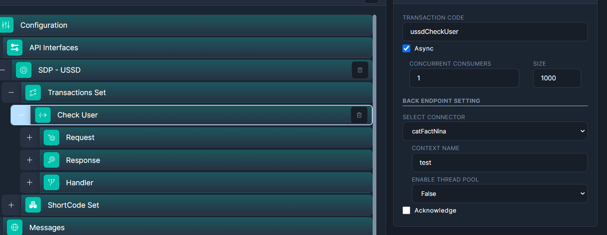
Task: Expand the Request node
Action: (x=30, y=137)
